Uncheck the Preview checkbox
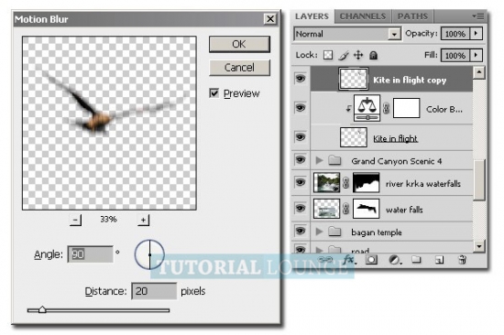Viewport: 504px width, 335px height. [214, 93]
